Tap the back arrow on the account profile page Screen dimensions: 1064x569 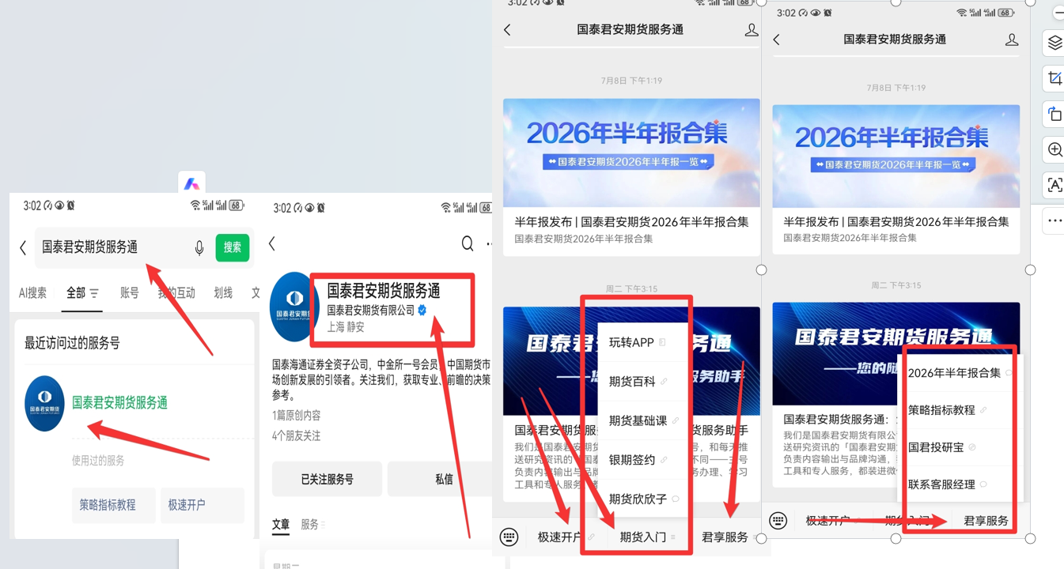click(x=272, y=243)
